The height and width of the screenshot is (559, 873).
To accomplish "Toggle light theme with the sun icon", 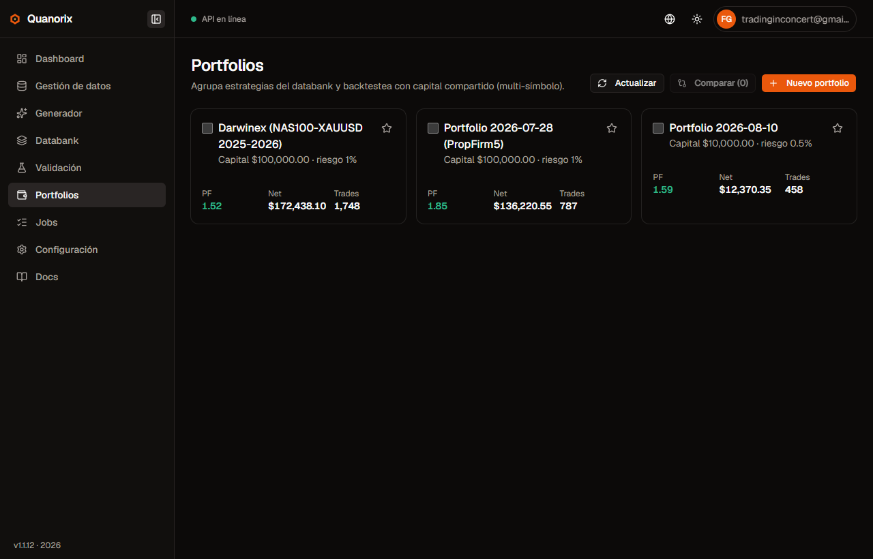I will tap(697, 19).
